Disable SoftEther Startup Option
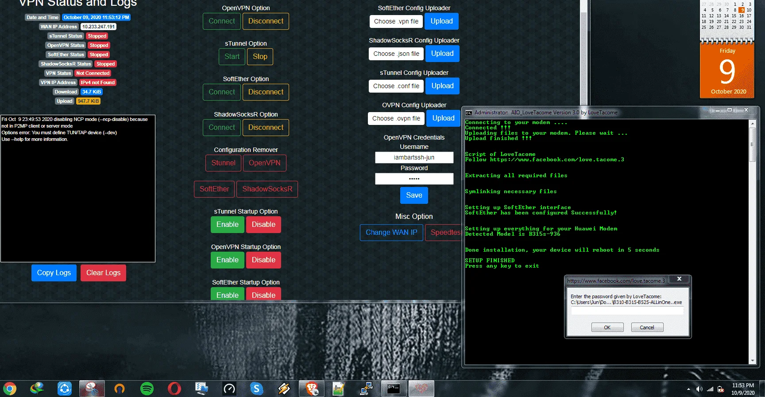The image size is (765, 397). coord(263,294)
